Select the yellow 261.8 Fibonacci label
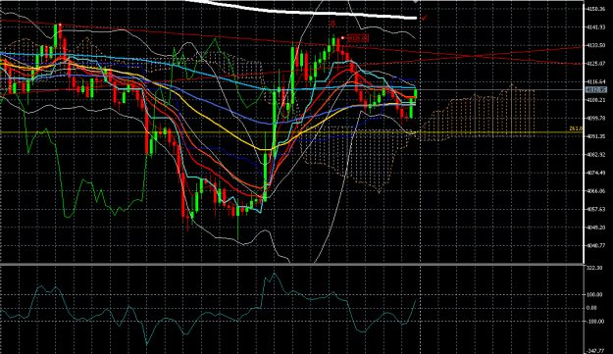 576,128
